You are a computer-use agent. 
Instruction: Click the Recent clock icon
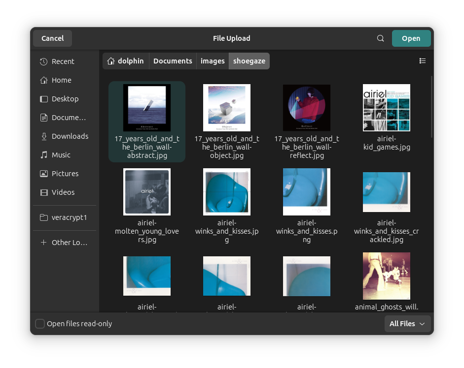[x=44, y=61]
